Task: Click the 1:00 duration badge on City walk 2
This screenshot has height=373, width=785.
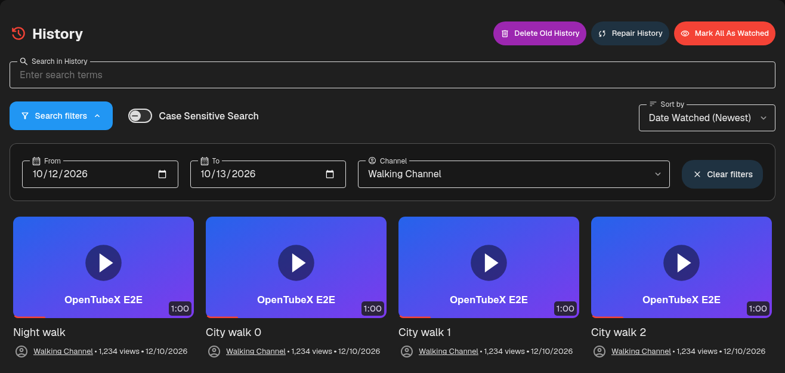Action: tap(758, 309)
